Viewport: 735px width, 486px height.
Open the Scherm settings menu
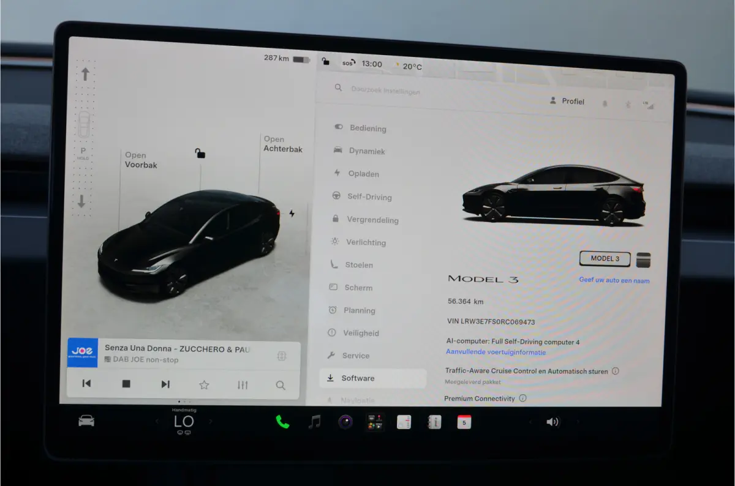pyautogui.click(x=351, y=288)
